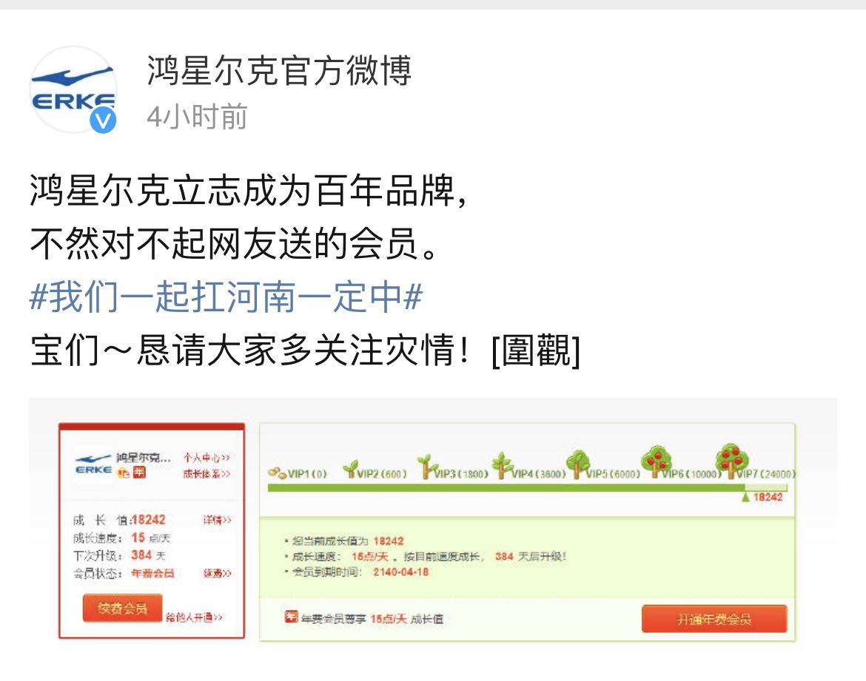866x681 pixels.
Task: Click the VIP3 sapling icon
Action: click(x=426, y=467)
